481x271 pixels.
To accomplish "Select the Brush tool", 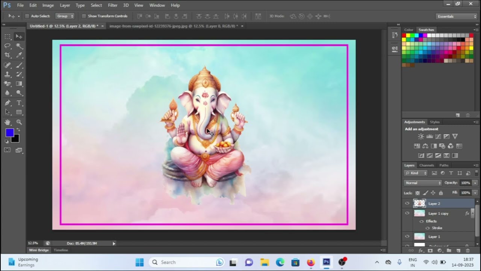I will click(19, 65).
